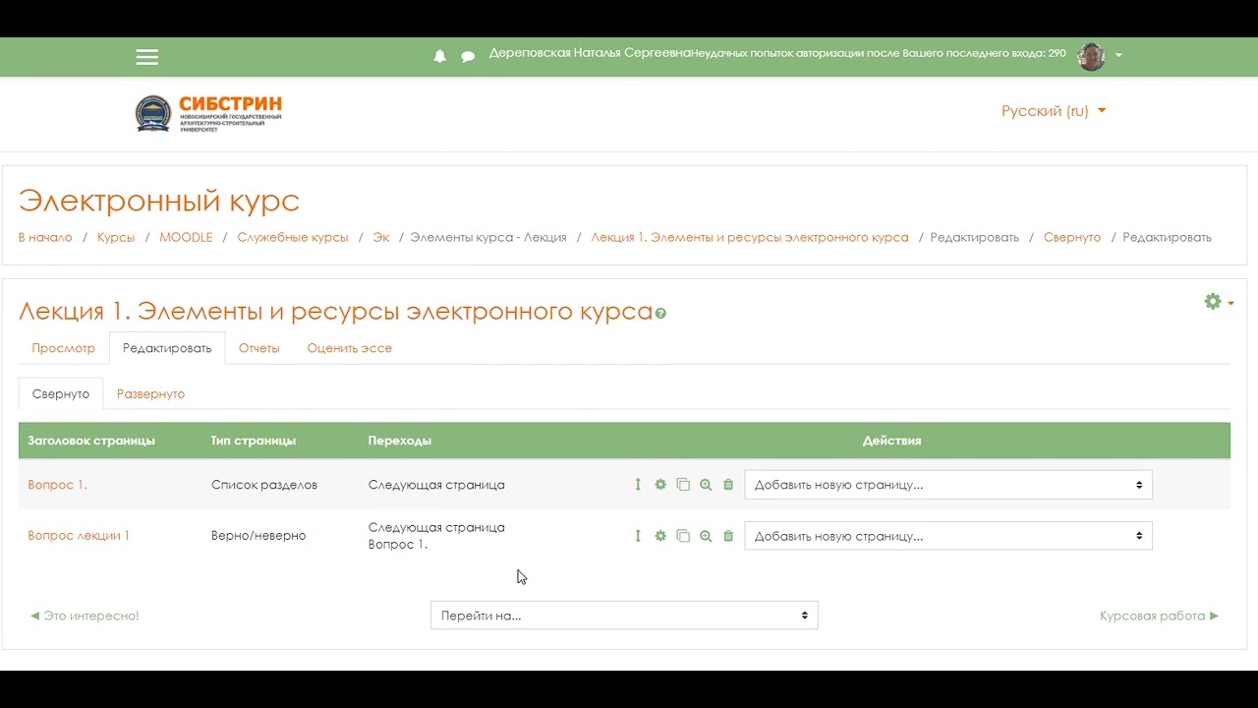This screenshot has height=708, width=1258.
Task: Open the Вопрос 1. page link
Action: 58,485
